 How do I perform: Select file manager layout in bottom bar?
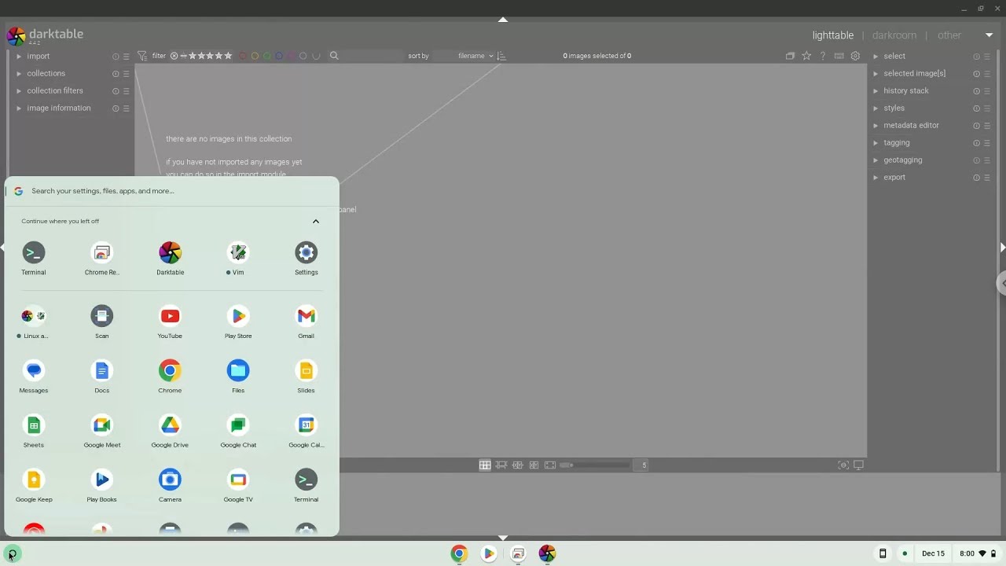click(x=485, y=465)
